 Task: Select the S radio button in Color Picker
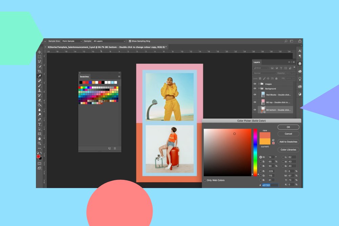click(x=261, y=162)
